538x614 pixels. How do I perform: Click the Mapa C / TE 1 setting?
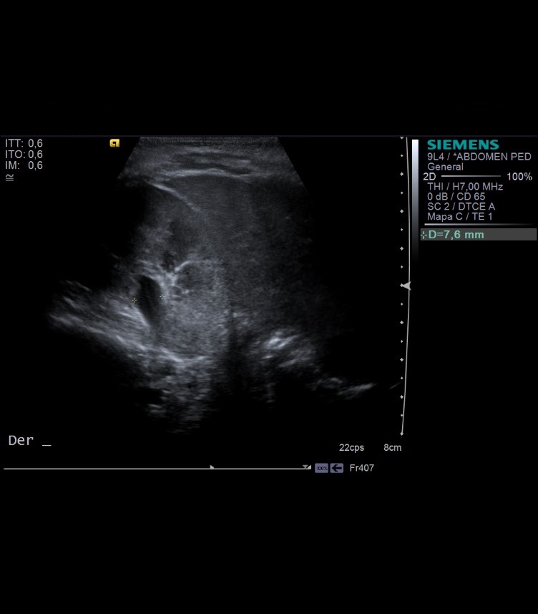coord(460,217)
